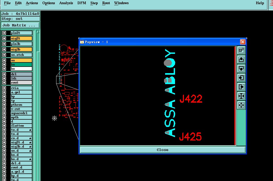Open the Edit menu
The height and width of the screenshot is (181, 273).
pos(18,3)
